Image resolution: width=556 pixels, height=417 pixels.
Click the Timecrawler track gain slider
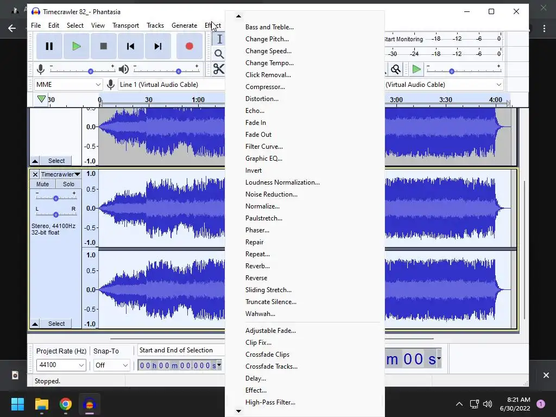point(56,198)
